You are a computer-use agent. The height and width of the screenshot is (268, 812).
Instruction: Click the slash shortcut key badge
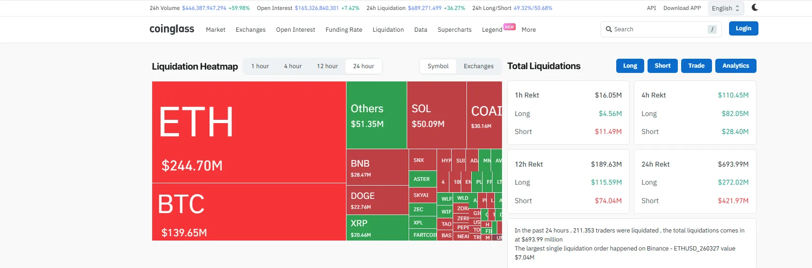pyautogui.click(x=712, y=29)
